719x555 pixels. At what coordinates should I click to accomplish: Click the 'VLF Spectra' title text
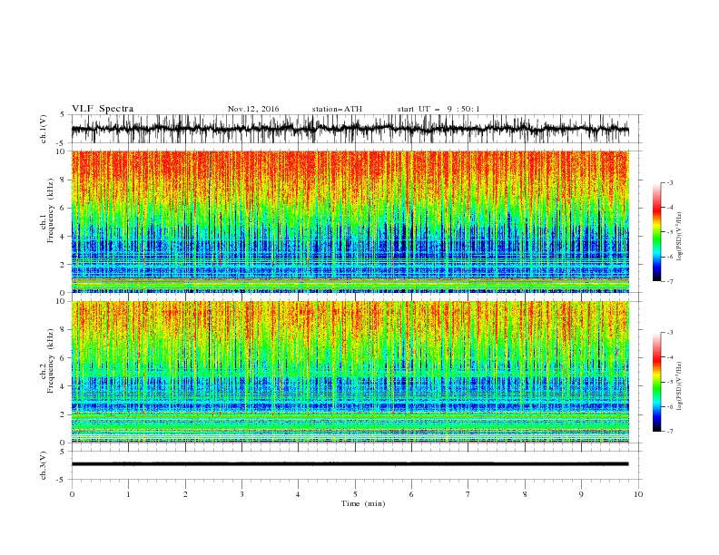pos(103,109)
